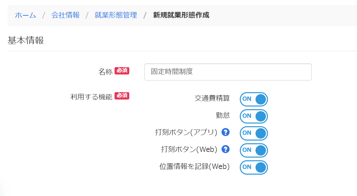Click the 必須 badge next to 名称
The image size is (357, 196).
pos(122,71)
